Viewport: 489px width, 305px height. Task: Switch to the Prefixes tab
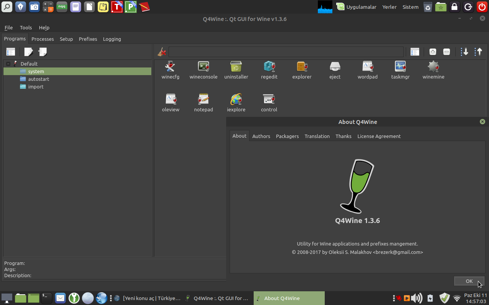[88, 39]
